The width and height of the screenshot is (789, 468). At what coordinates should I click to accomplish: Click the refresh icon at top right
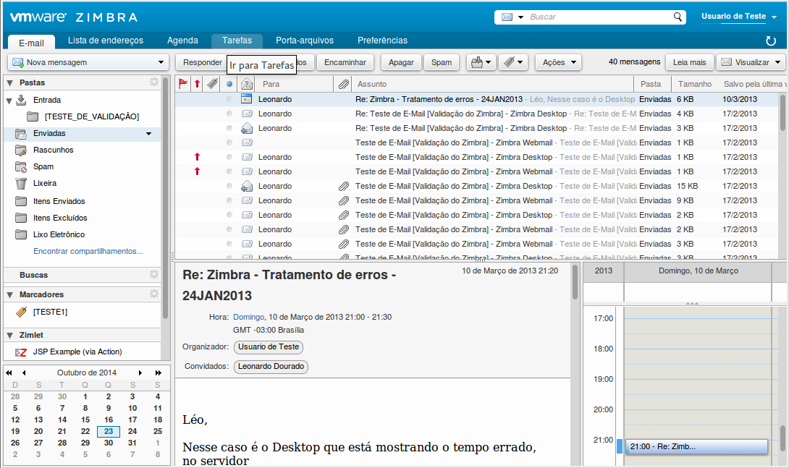tap(770, 41)
